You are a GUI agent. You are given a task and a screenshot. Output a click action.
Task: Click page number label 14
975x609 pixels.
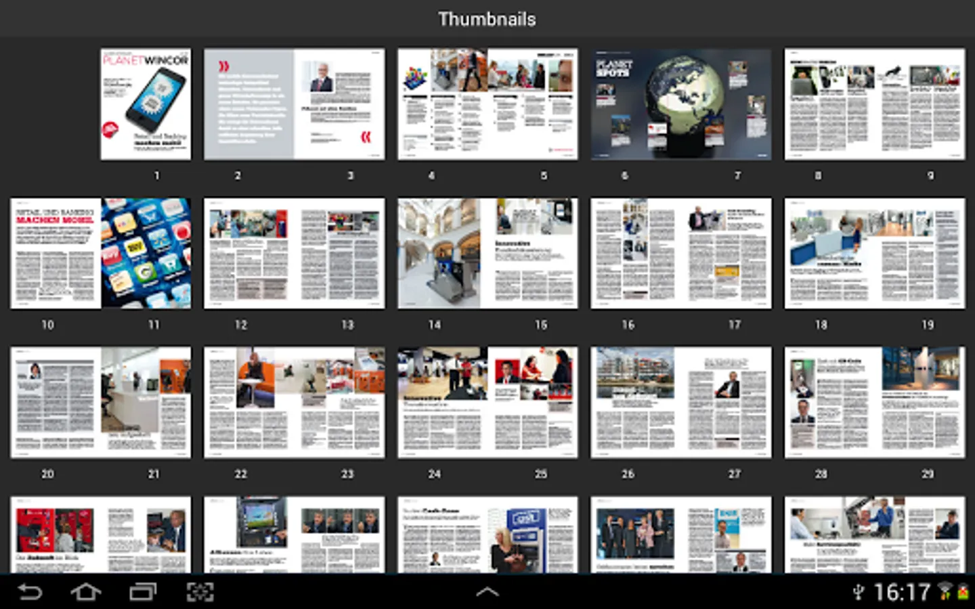tap(435, 325)
